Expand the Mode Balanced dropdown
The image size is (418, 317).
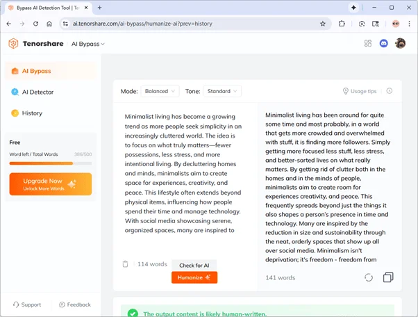(160, 91)
